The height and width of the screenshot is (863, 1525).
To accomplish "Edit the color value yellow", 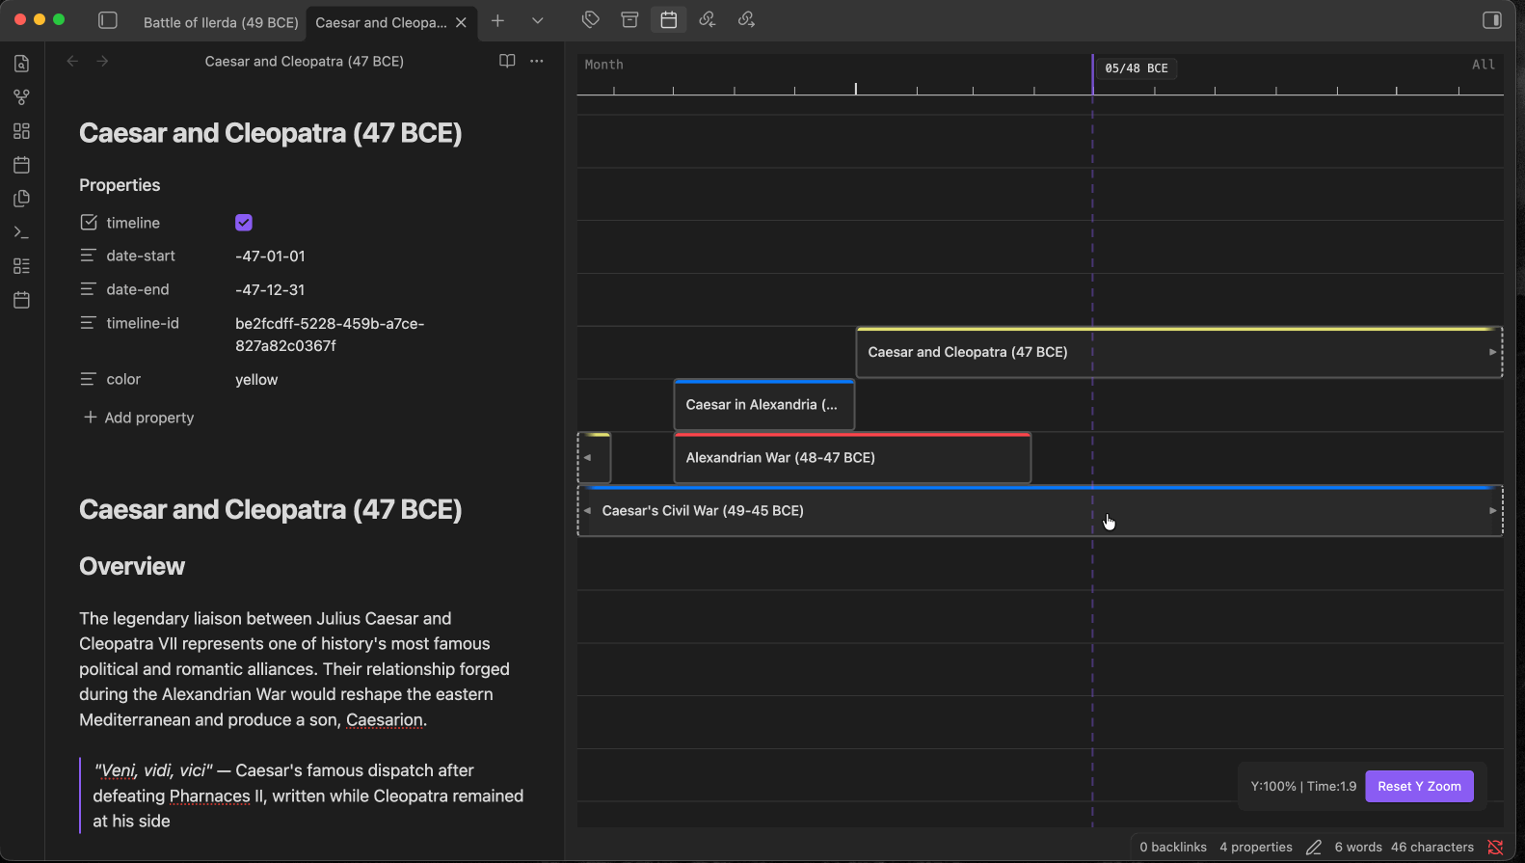I will point(256,379).
